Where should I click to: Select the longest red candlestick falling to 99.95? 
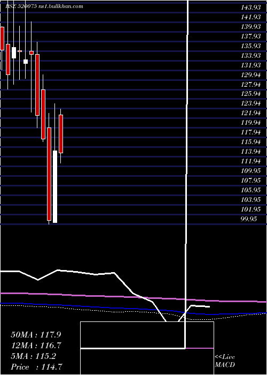click(x=49, y=174)
